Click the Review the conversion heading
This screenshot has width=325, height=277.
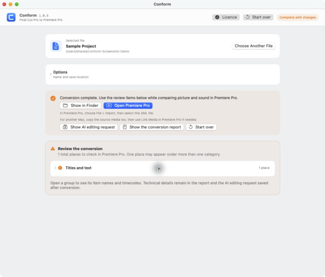coord(80,149)
